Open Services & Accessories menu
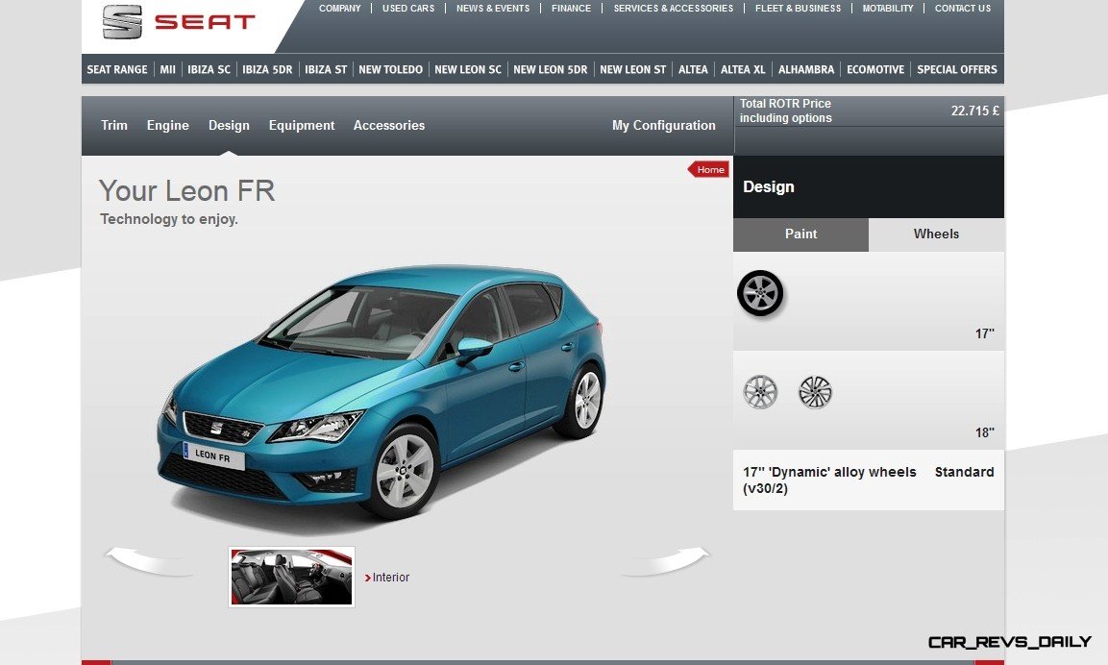Screen dimensions: 1108x665 point(674,9)
